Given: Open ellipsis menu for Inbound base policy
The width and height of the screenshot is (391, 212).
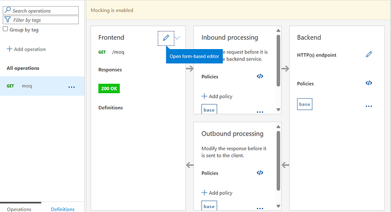Looking at the screenshot, I should (260, 112).
